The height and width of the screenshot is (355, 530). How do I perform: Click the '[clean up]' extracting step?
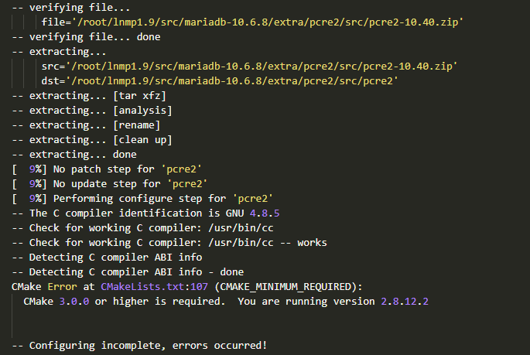point(142,140)
